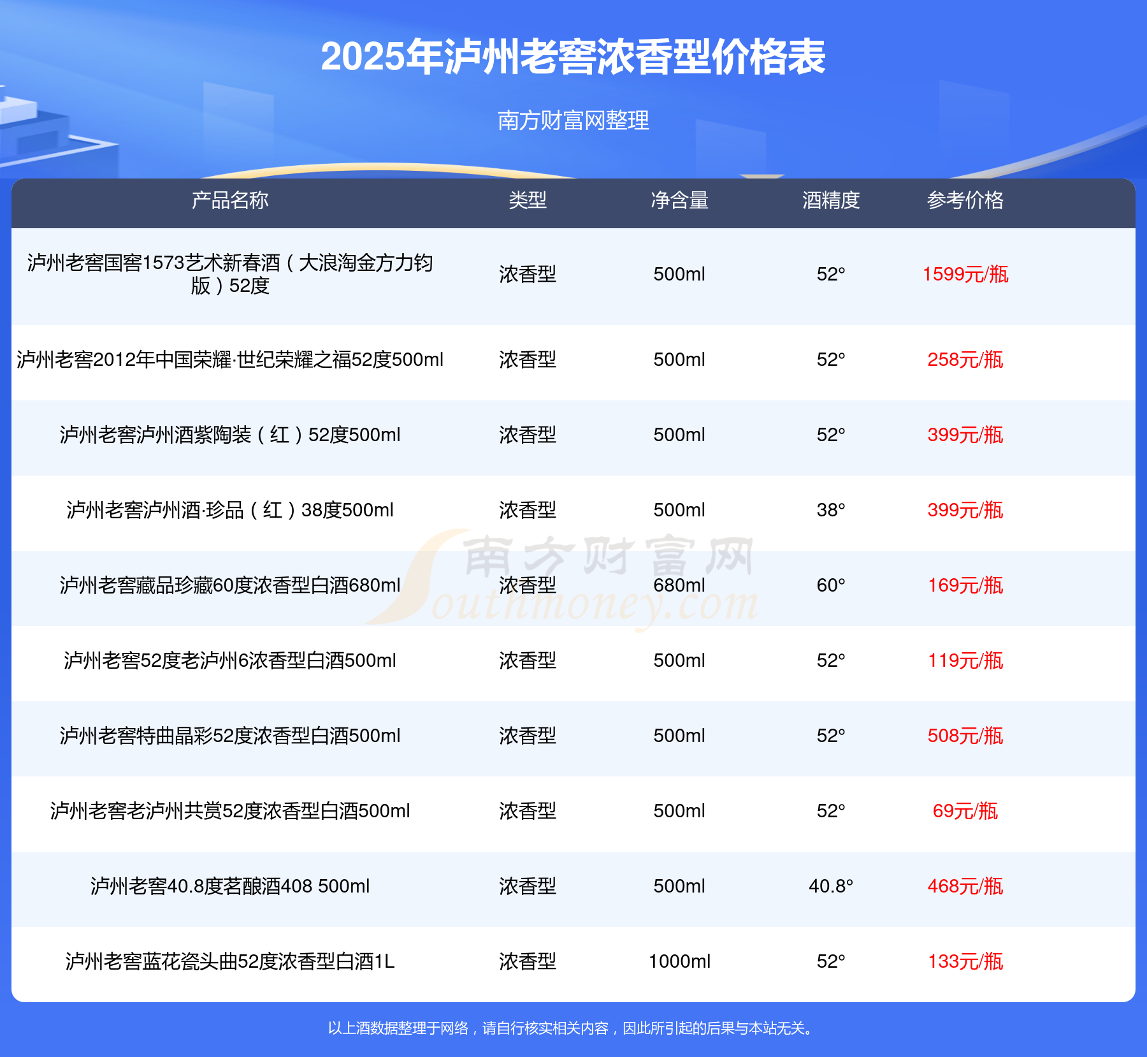Select the price 169元/瓶
Image resolution: width=1147 pixels, height=1057 pixels.
click(x=965, y=585)
